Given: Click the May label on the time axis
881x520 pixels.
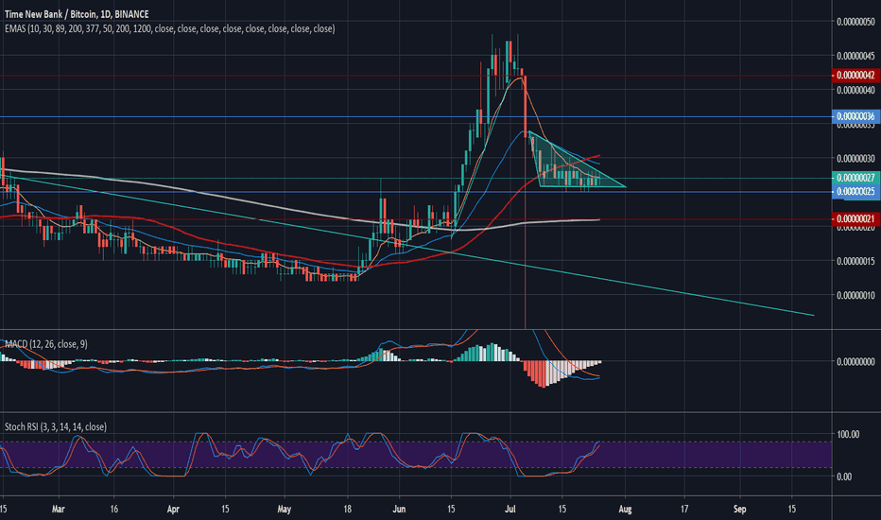Looking at the screenshot, I should [x=285, y=510].
